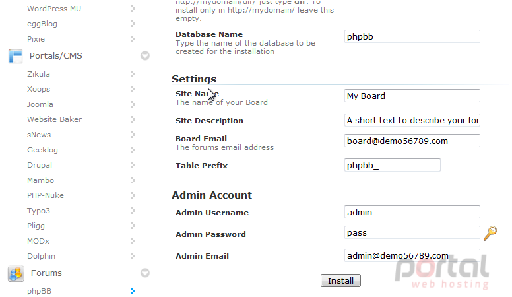Collapse the Forums section
This screenshot has height=297, width=512.
145,273
